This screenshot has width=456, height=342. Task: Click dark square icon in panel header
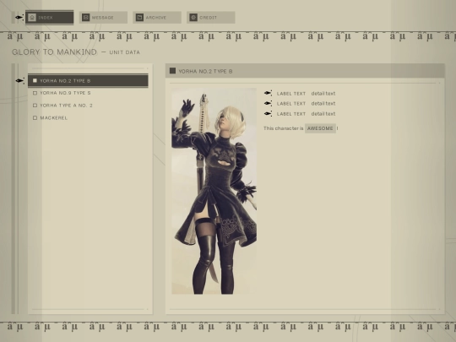coord(172,71)
